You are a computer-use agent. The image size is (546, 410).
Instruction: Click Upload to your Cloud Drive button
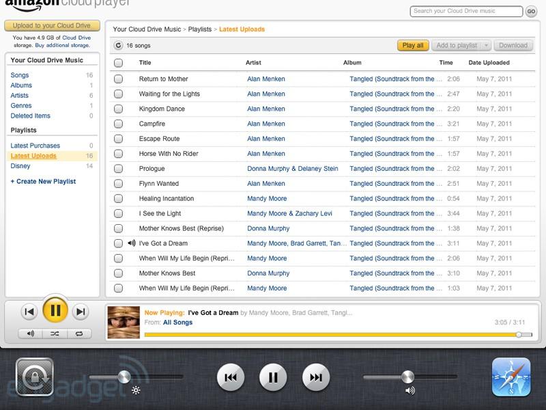tap(52, 26)
